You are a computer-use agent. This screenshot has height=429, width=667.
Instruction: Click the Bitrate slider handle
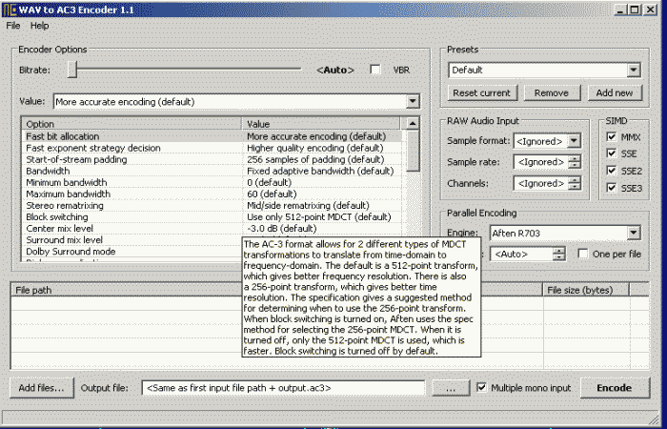click(x=72, y=70)
